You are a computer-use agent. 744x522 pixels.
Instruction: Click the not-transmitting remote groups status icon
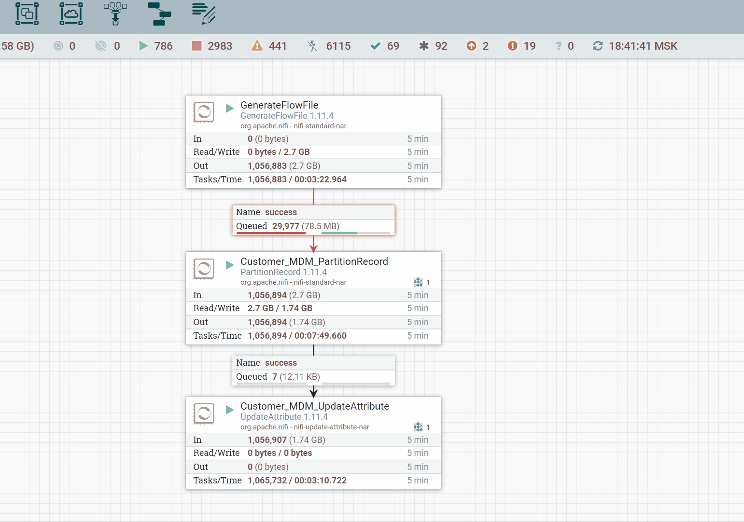100,46
